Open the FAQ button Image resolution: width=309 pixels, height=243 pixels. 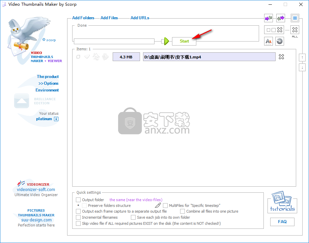[x=282, y=222]
